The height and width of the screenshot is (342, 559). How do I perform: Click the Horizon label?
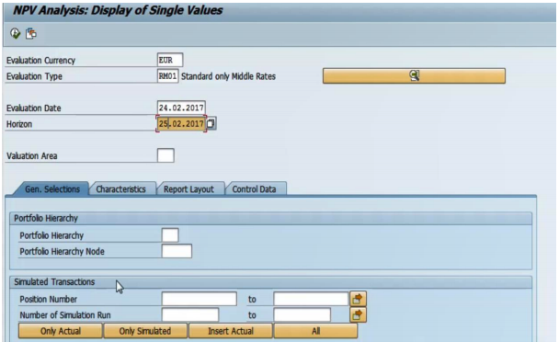(19, 124)
